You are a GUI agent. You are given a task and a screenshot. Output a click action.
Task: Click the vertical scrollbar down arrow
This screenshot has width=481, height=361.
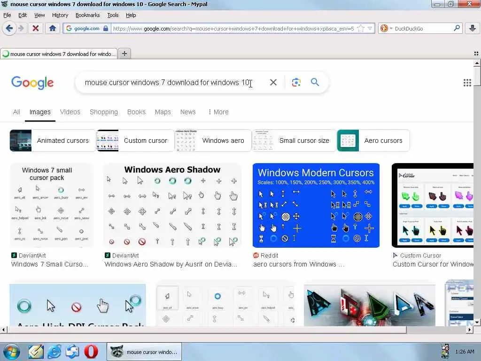click(x=476, y=322)
